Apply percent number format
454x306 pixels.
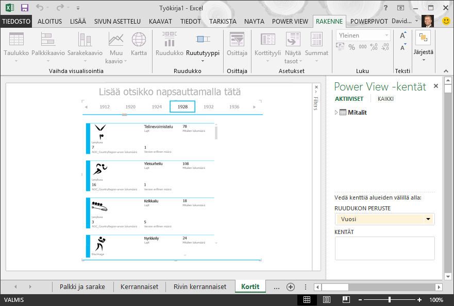pos(351,47)
